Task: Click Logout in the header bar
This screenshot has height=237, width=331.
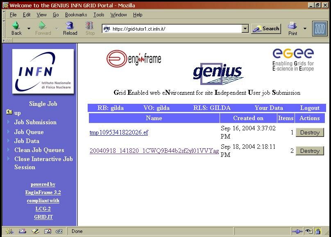Action: coord(310,108)
